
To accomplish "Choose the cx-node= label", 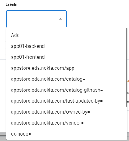I will click(x=67, y=134).
